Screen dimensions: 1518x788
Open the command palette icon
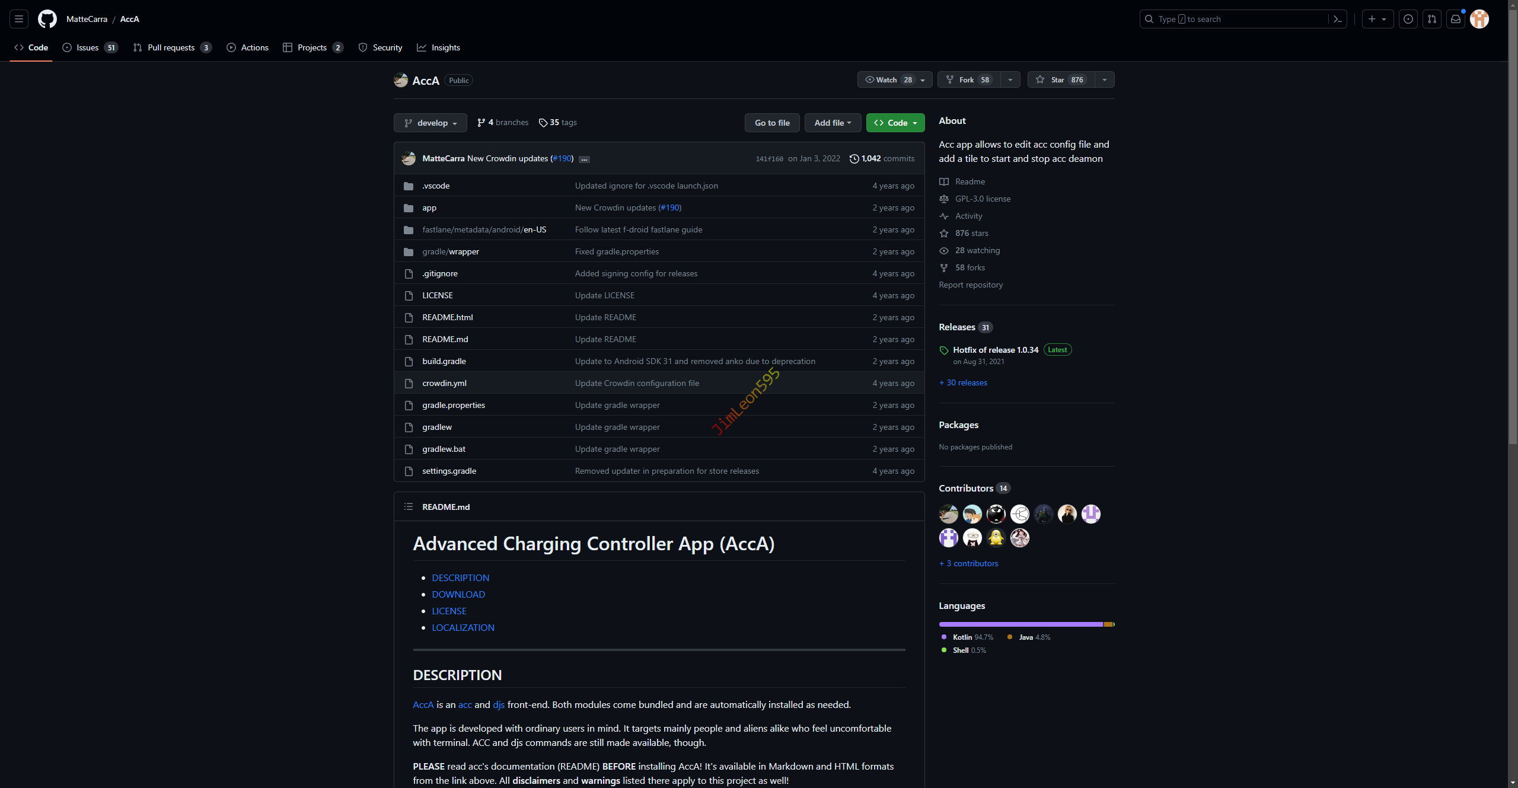[x=1337, y=19]
